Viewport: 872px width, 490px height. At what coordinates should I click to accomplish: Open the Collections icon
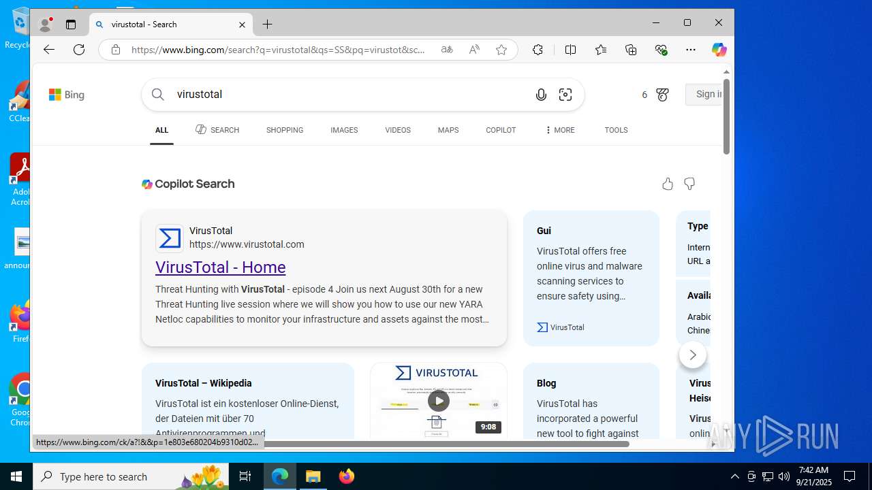pos(631,50)
